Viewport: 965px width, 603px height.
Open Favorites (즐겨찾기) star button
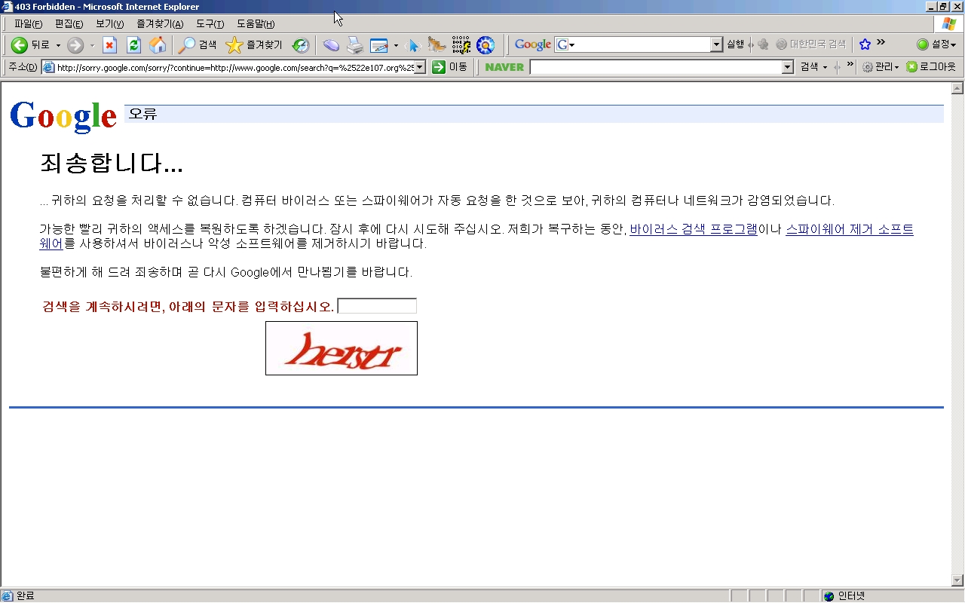[x=254, y=45]
